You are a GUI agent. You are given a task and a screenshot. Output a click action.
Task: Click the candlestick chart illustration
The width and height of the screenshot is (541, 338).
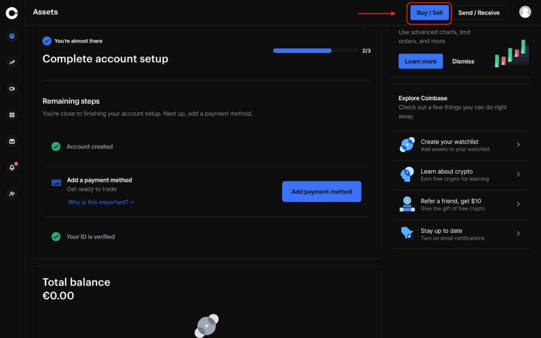coord(510,53)
